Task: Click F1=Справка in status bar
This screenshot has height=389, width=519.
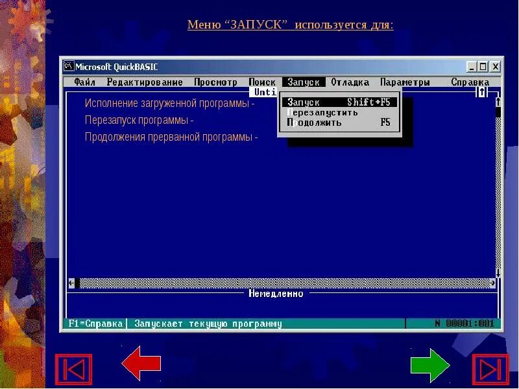Action: 95,324
